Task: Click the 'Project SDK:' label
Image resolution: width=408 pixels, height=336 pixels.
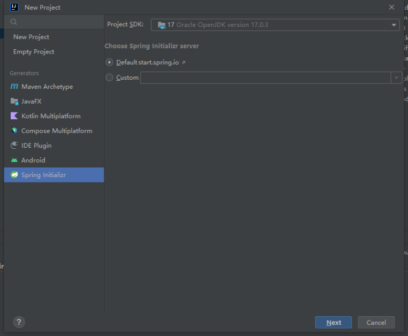Action: [125, 25]
